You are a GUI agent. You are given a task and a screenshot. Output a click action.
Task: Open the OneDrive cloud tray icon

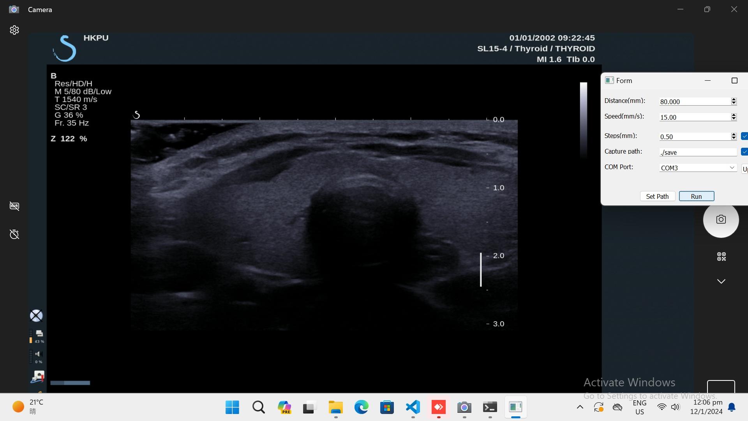617,407
